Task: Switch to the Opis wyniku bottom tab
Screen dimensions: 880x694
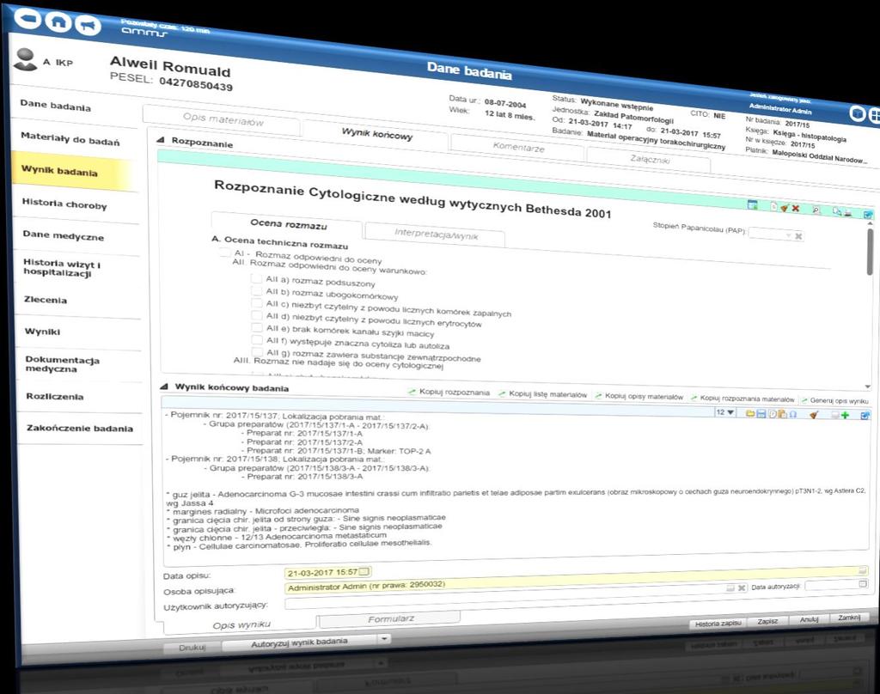Action: (241, 624)
